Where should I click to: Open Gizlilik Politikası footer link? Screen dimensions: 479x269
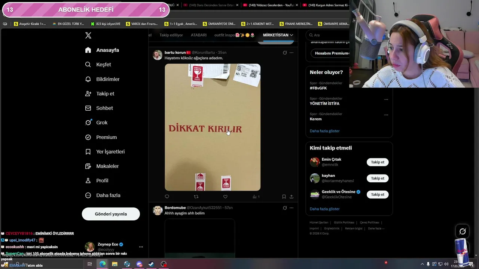point(344,223)
